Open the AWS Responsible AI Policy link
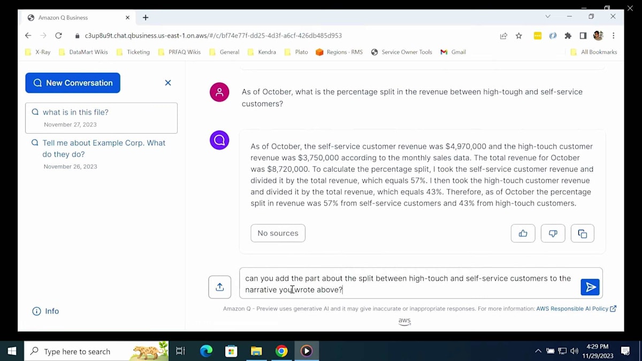 click(576, 309)
